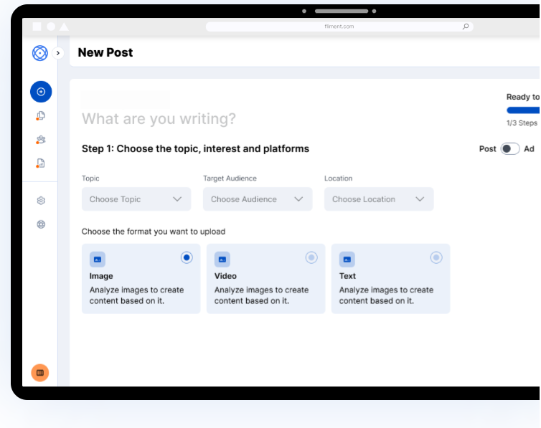Click the globe icon in sidebar

pos(41,224)
